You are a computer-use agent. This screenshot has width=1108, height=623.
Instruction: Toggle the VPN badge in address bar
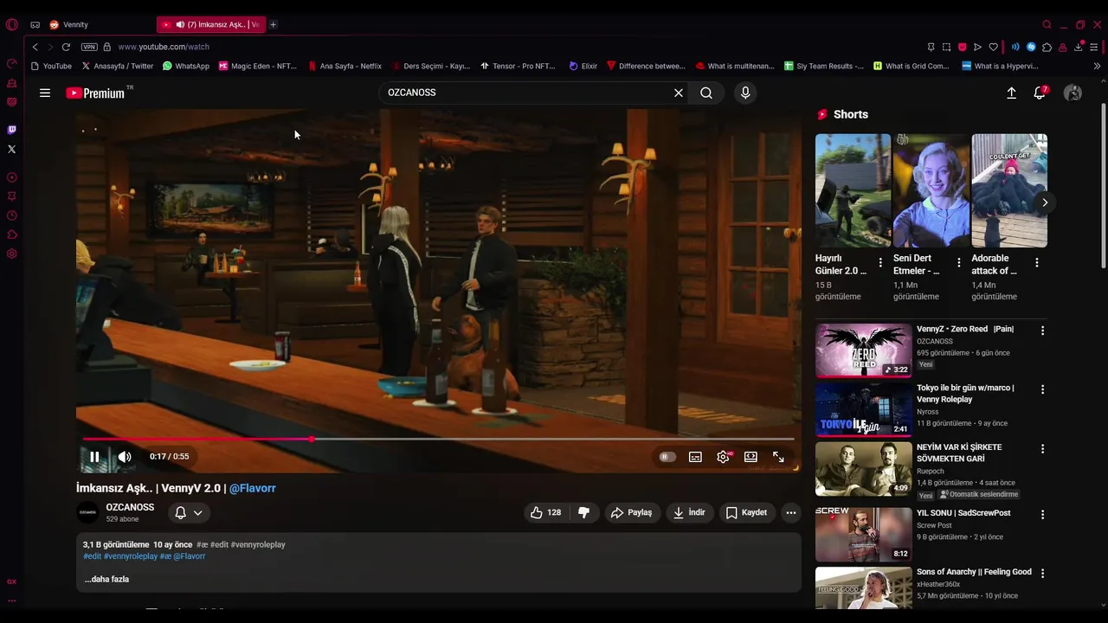click(89, 47)
